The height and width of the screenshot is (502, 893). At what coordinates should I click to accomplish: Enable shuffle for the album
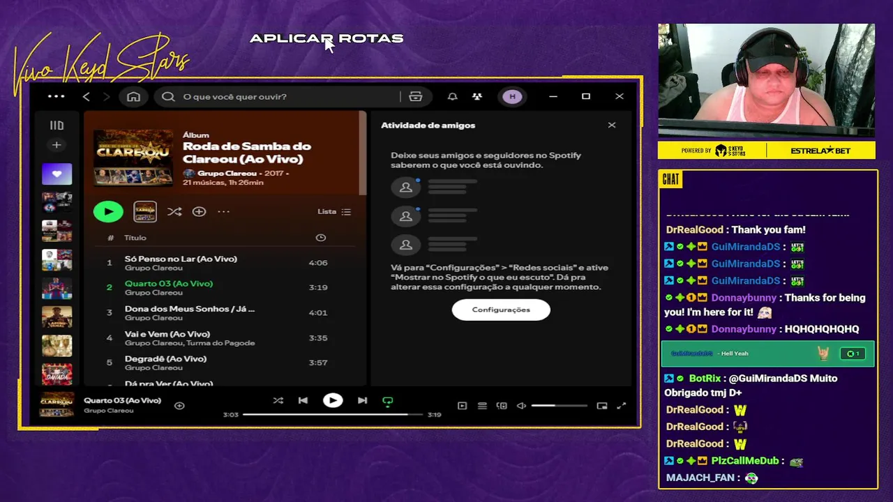click(174, 211)
